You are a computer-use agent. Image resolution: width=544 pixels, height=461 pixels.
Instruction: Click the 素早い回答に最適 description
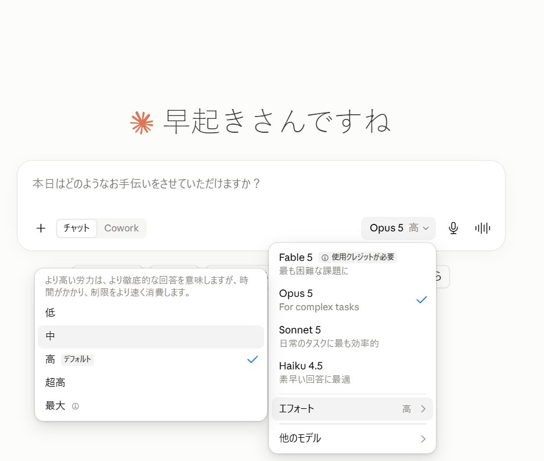[x=315, y=380]
